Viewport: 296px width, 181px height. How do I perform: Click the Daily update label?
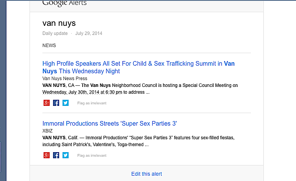(x=55, y=33)
